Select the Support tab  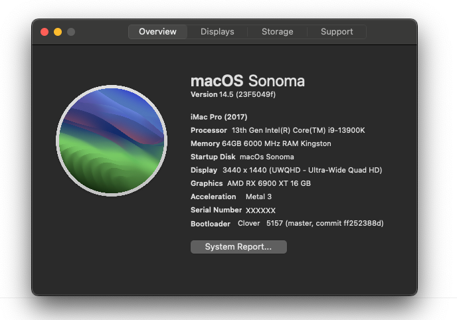(x=337, y=31)
